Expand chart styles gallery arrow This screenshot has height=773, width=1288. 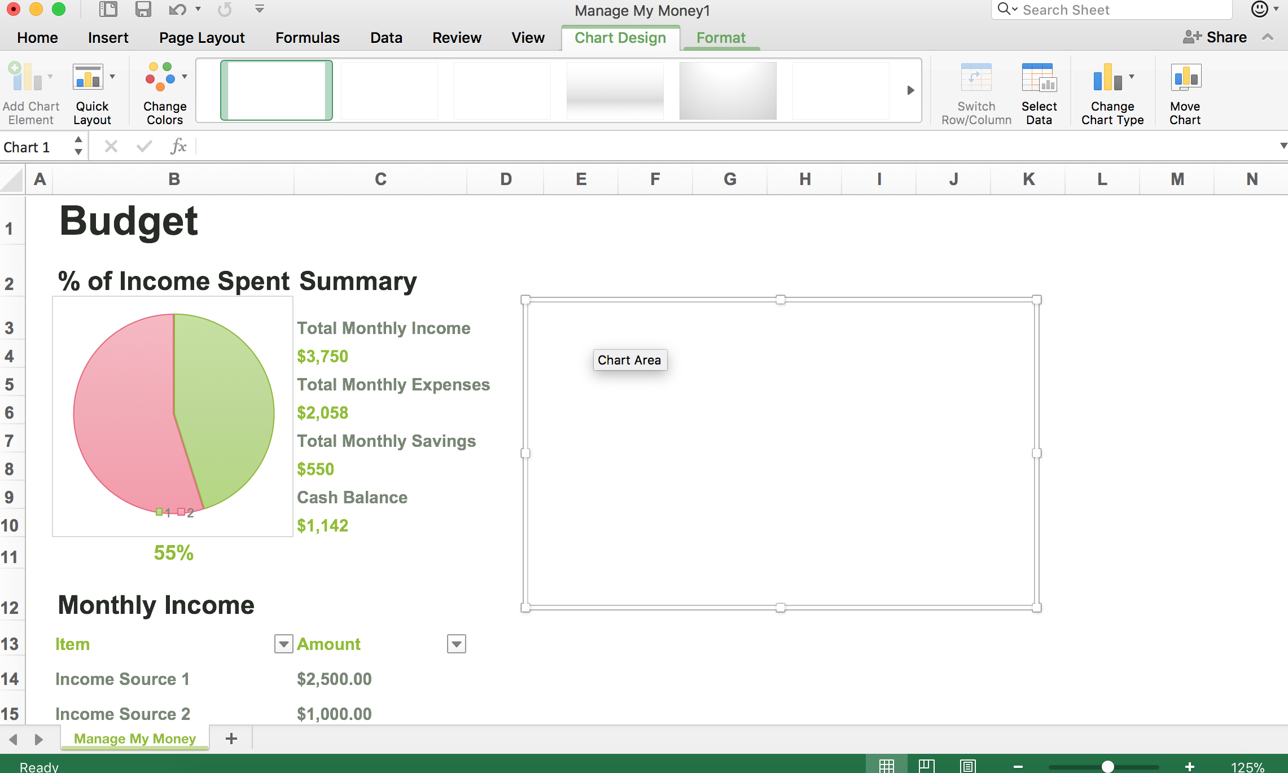pos(910,90)
